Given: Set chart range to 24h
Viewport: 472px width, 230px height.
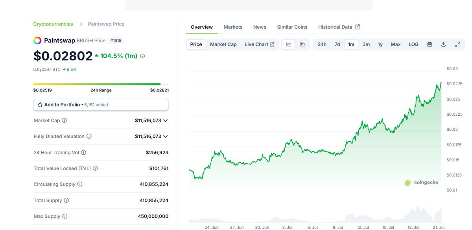Looking at the screenshot, I should [322, 44].
